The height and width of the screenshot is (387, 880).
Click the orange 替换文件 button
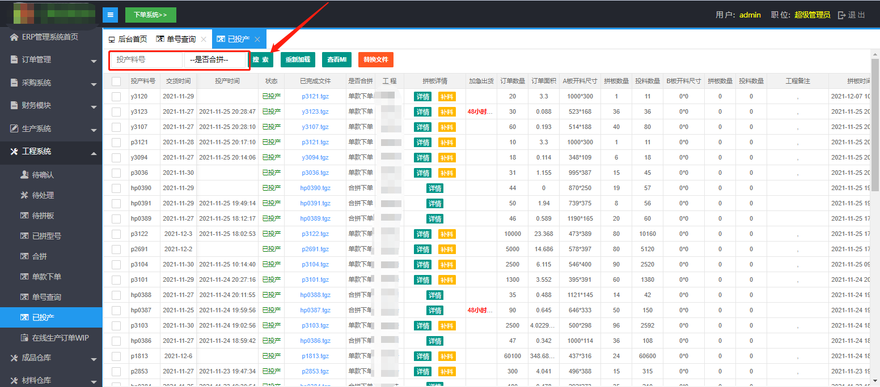375,59
